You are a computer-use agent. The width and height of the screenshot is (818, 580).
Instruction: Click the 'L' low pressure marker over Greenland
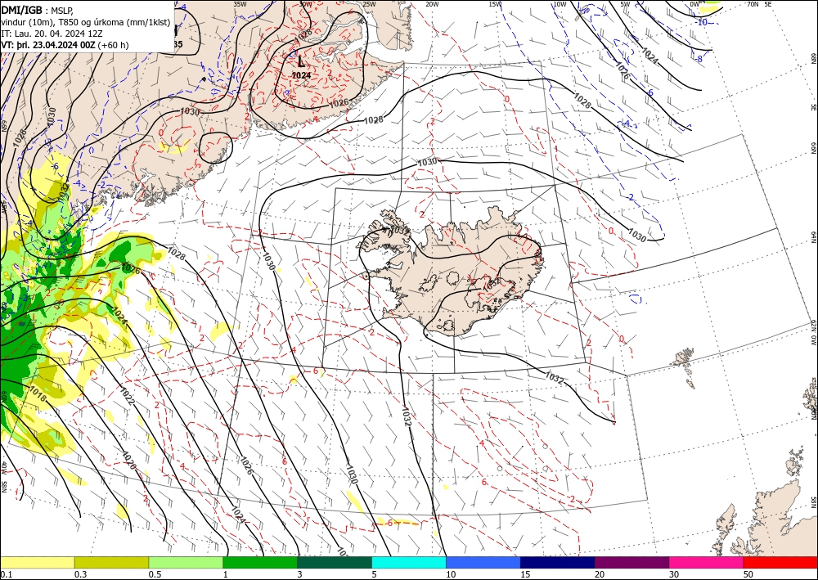301,62
